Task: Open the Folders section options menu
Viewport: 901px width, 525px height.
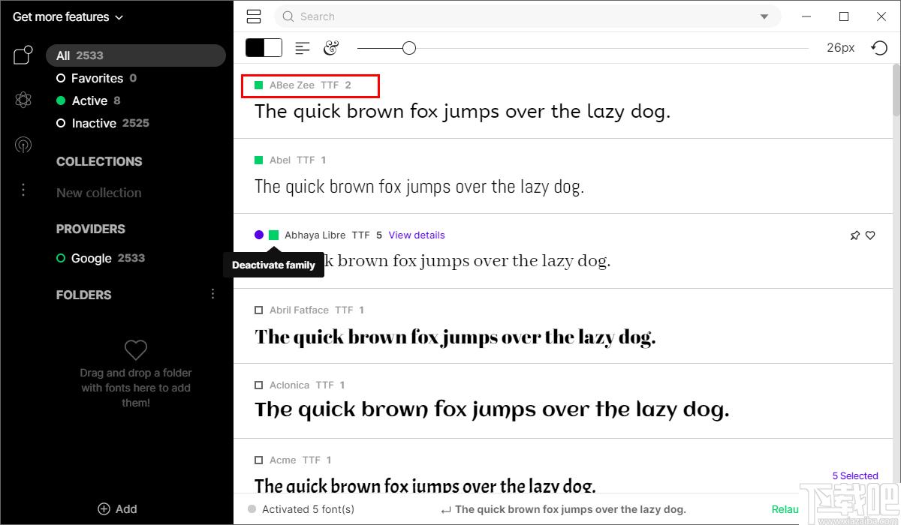Action: tap(212, 294)
